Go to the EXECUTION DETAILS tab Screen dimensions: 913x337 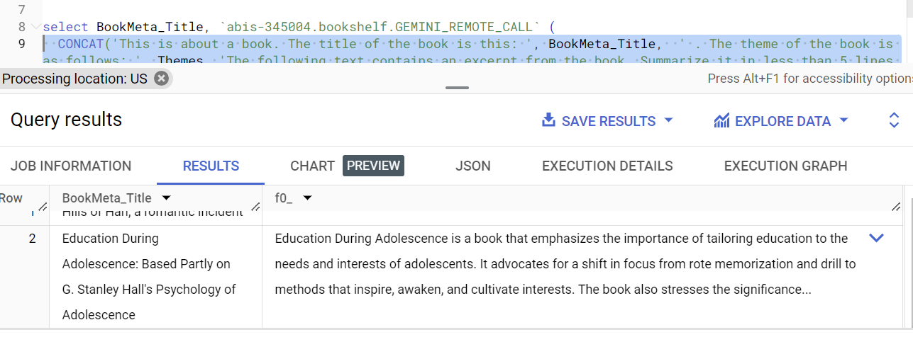click(x=607, y=166)
